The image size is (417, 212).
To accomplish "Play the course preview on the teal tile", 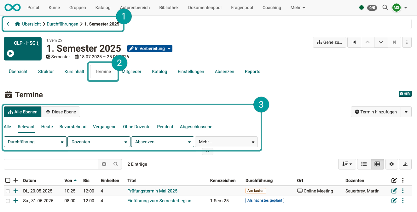I will tap(10, 53).
